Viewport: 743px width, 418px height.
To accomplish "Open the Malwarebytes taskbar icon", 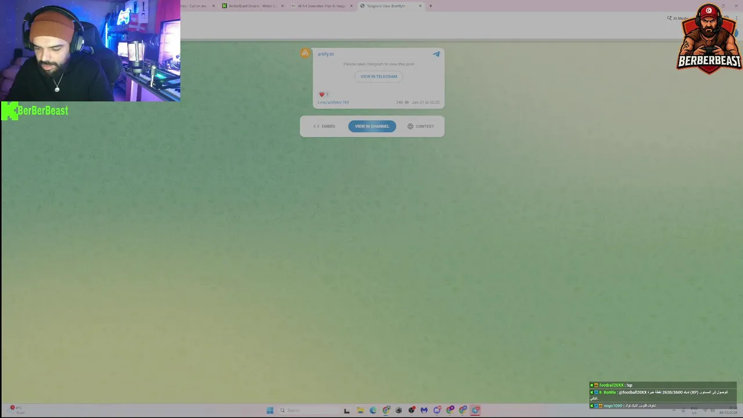I will [424, 410].
